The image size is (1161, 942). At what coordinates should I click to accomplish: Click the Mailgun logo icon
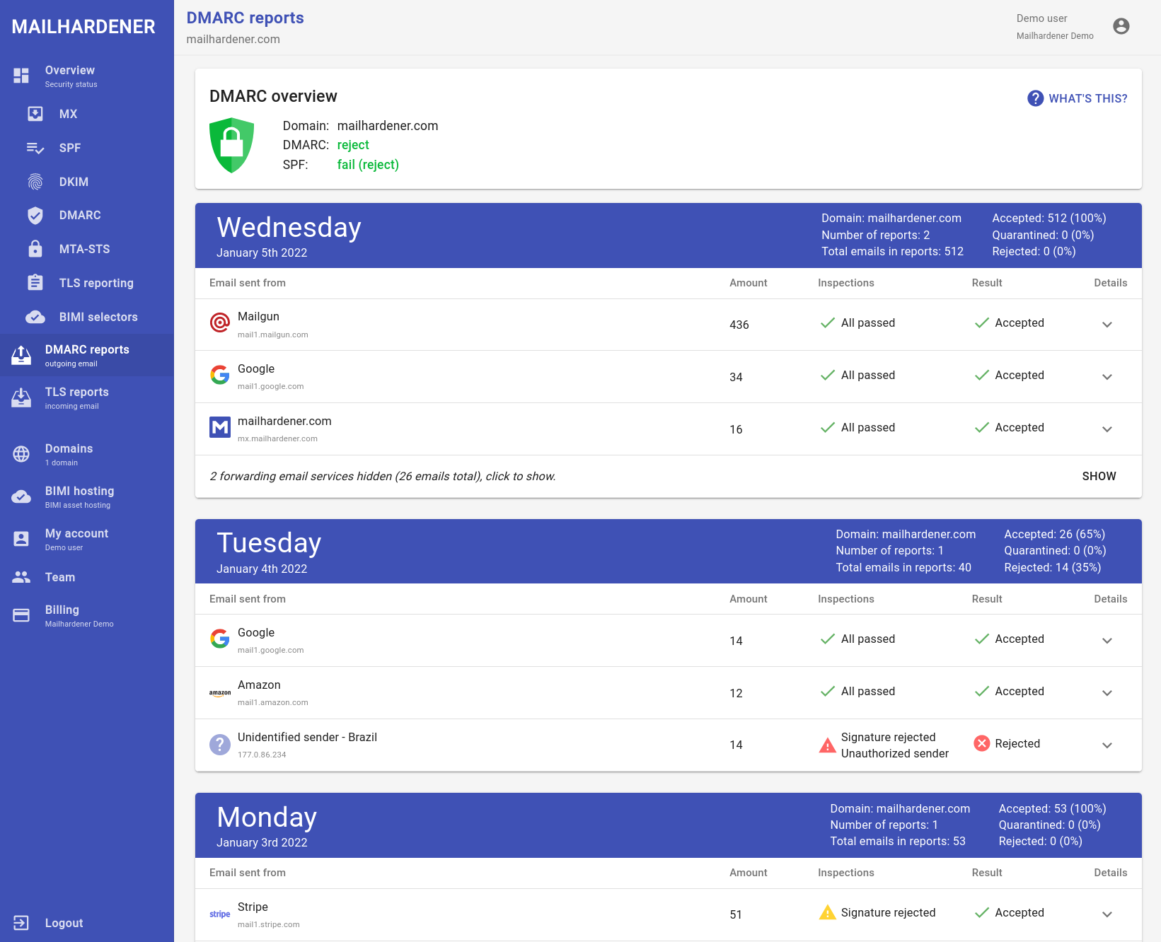[x=220, y=323]
